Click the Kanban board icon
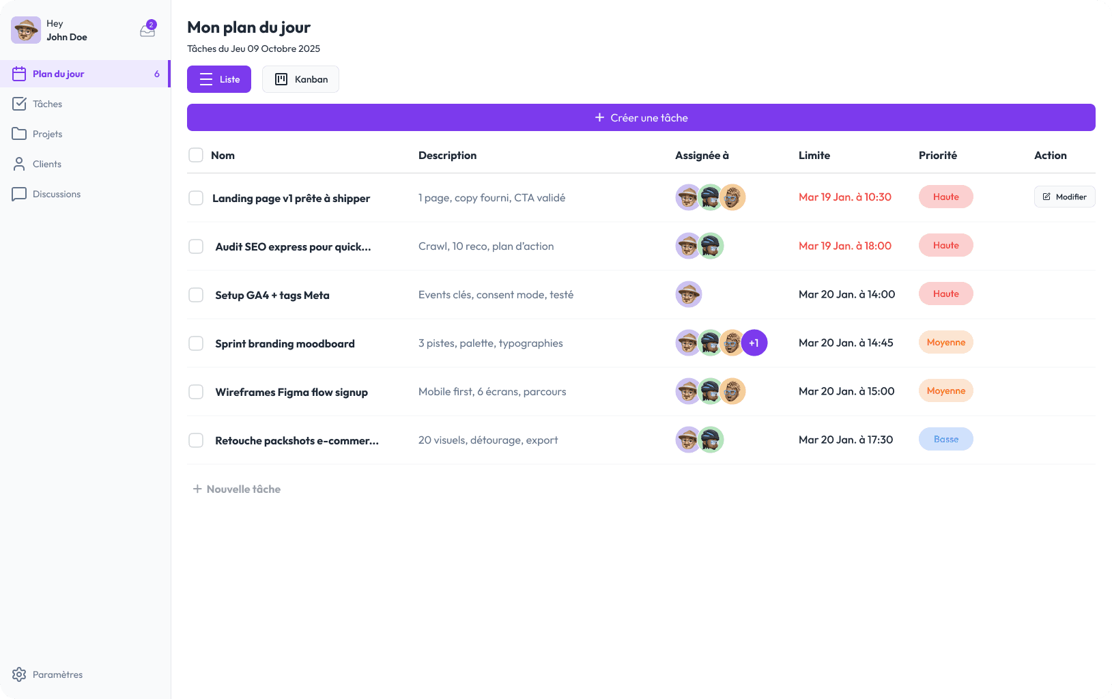 [x=281, y=79]
